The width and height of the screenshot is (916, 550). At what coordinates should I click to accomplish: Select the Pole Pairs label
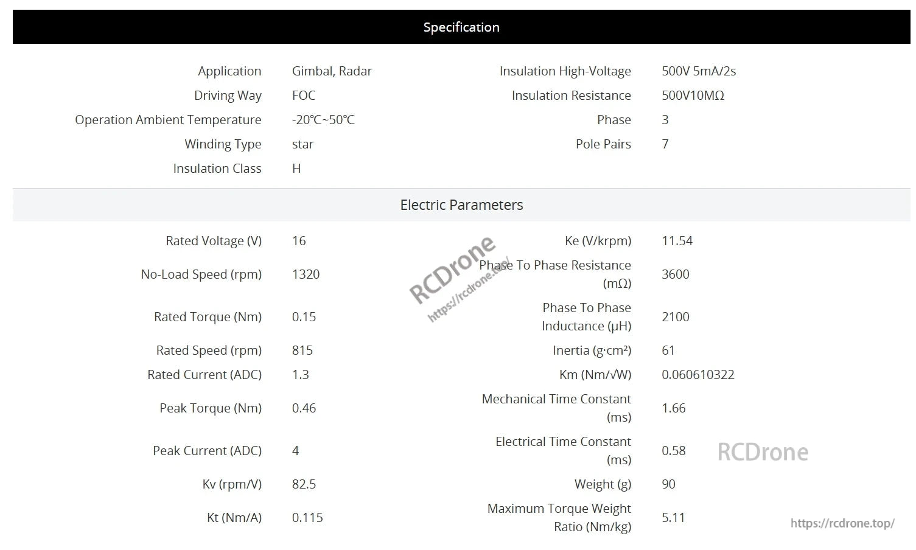(603, 144)
